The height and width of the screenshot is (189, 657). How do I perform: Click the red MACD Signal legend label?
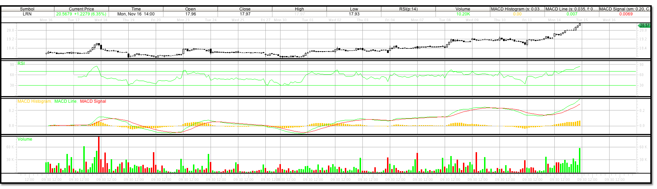coord(93,101)
